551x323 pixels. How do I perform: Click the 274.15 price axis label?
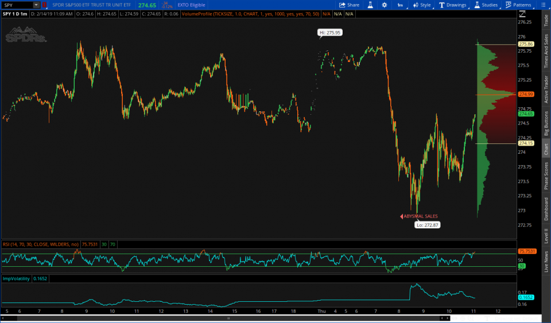point(526,143)
